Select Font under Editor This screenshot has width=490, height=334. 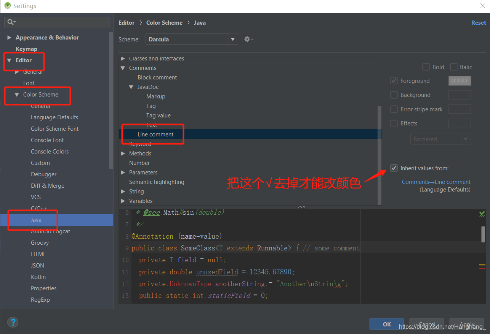29,83
